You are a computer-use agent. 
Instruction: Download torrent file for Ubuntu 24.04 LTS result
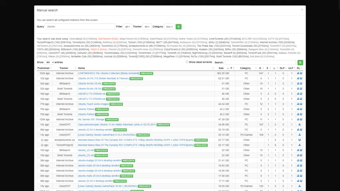[298, 78]
